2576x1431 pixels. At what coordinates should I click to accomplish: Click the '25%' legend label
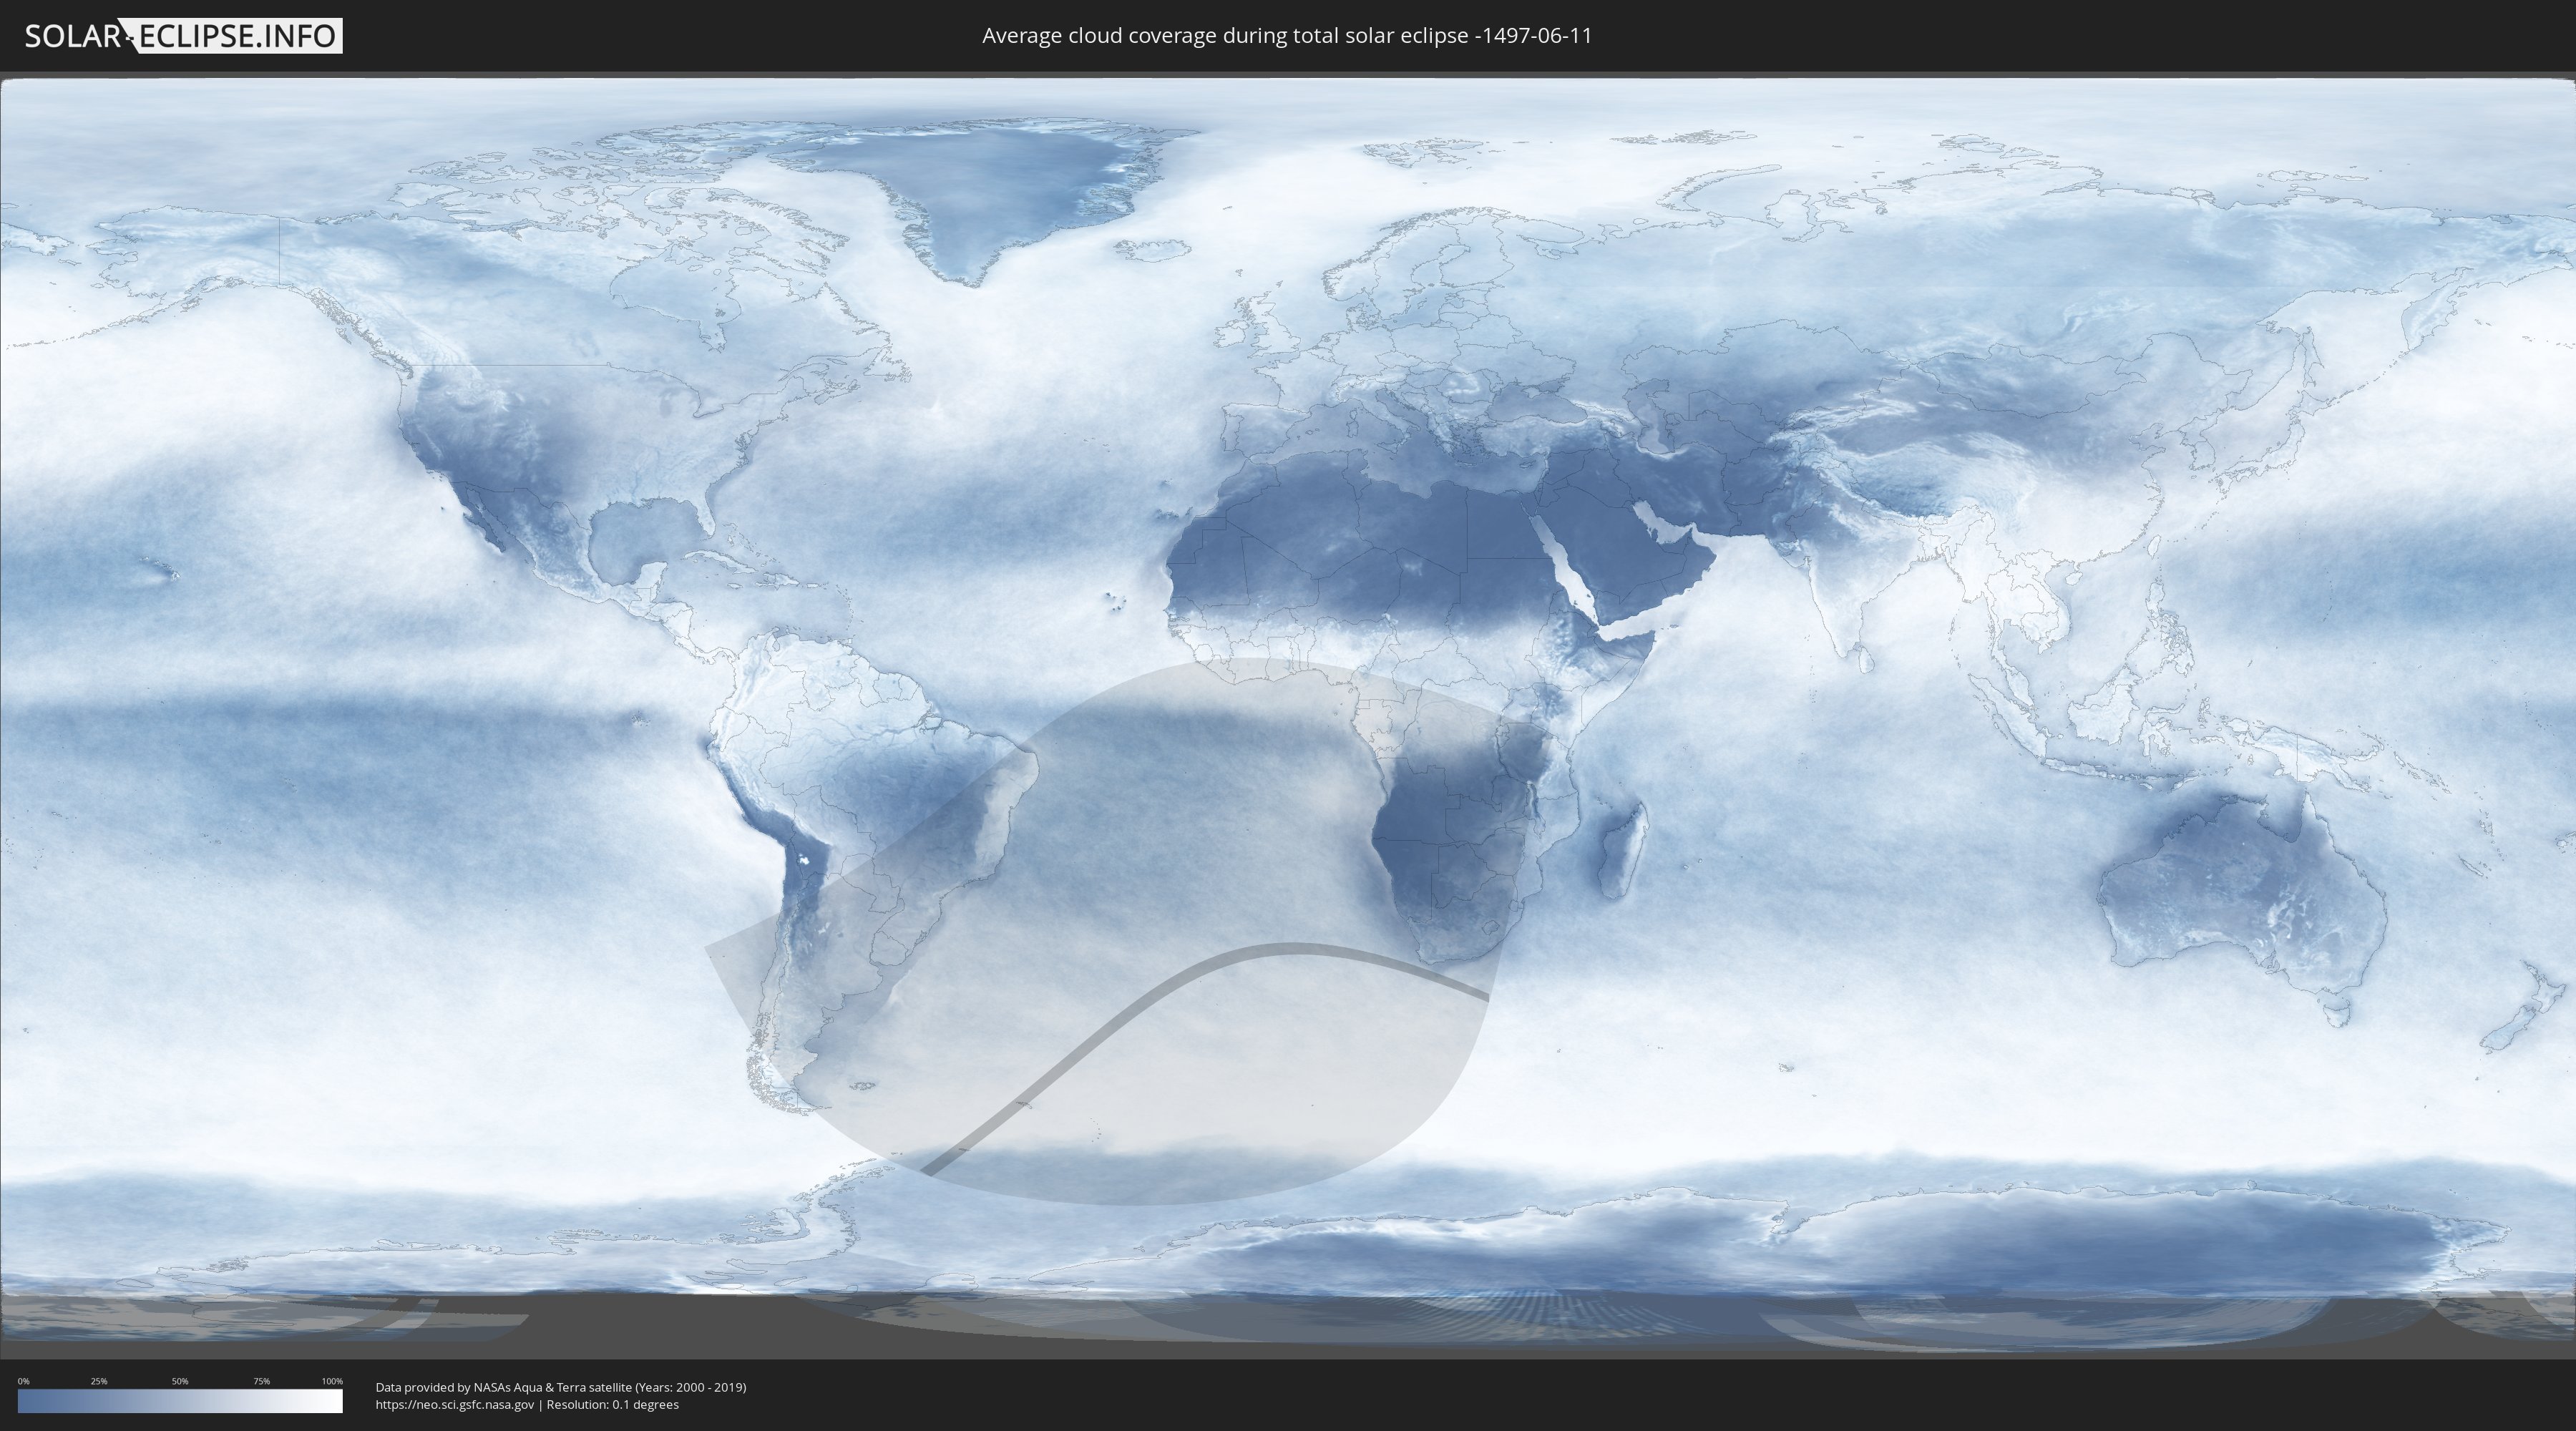(99, 1381)
